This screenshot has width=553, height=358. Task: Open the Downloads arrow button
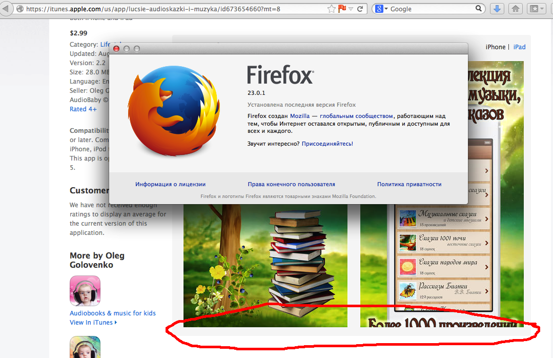pos(497,9)
